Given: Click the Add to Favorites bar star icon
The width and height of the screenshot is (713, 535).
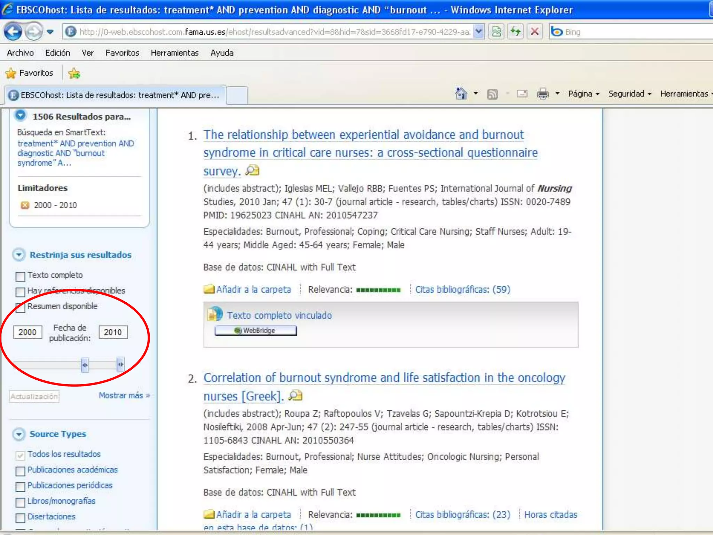Looking at the screenshot, I should coord(74,73).
